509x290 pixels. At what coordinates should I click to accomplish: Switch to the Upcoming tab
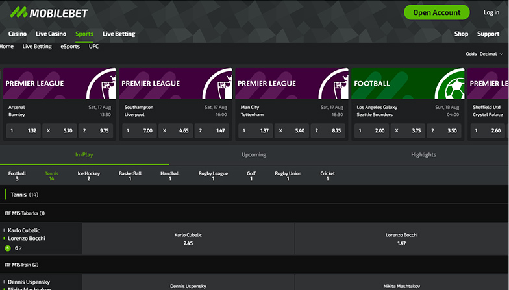point(254,154)
